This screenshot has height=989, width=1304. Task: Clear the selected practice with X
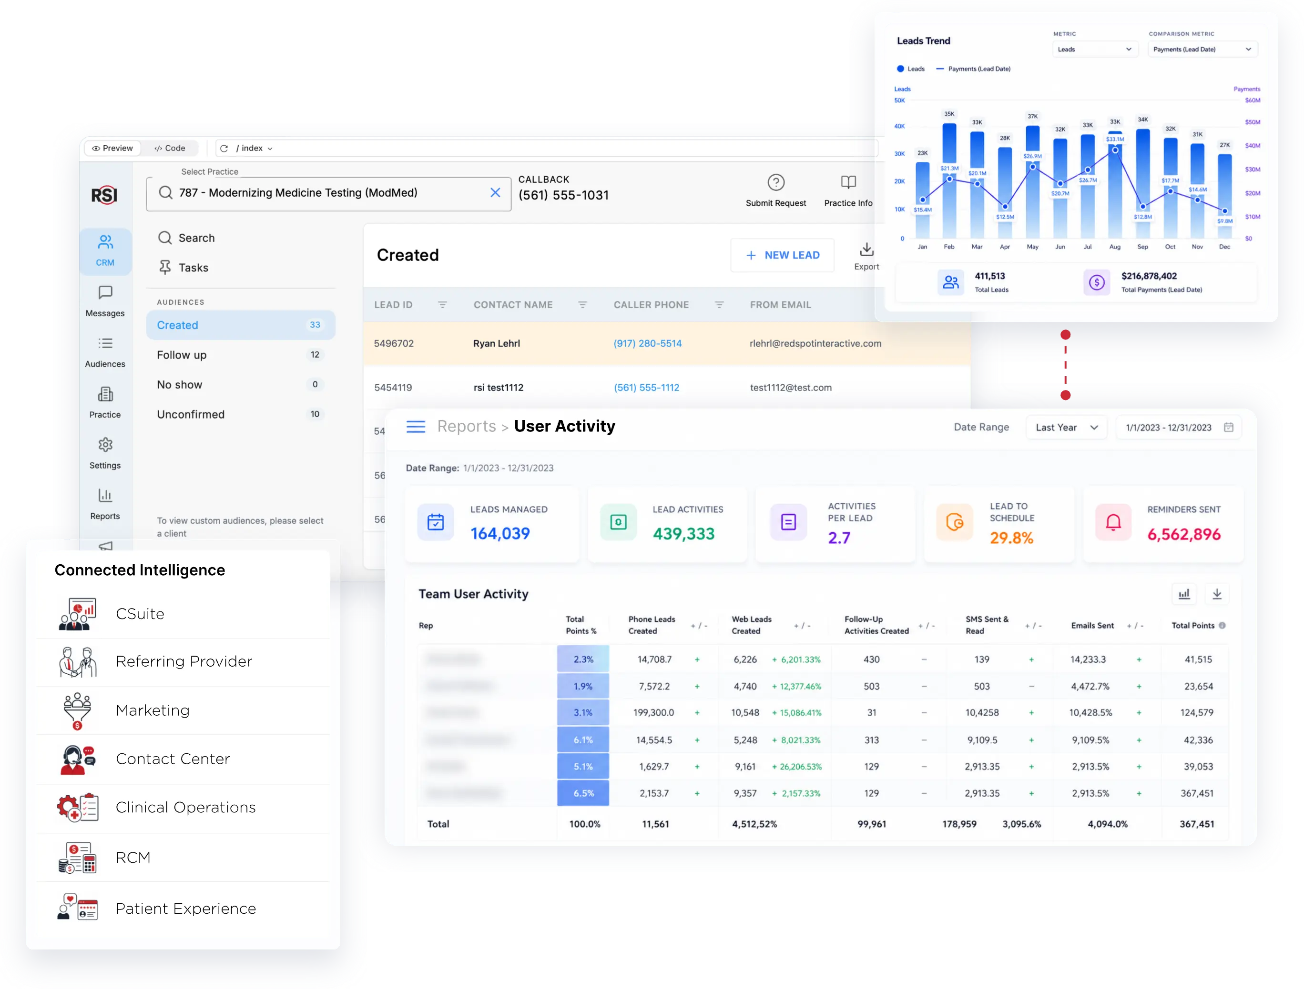tap(495, 193)
